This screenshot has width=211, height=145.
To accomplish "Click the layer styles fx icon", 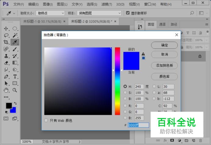I will click(x=165, y=140).
